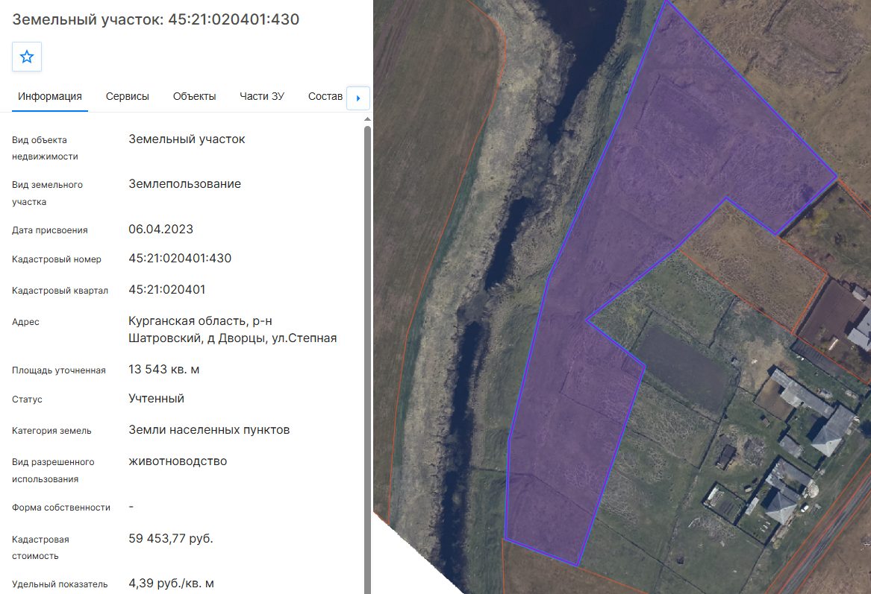The height and width of the screenshot is (594, 871).
Task: Click the status value Учтенный
Action: click(x=156, y=399)
